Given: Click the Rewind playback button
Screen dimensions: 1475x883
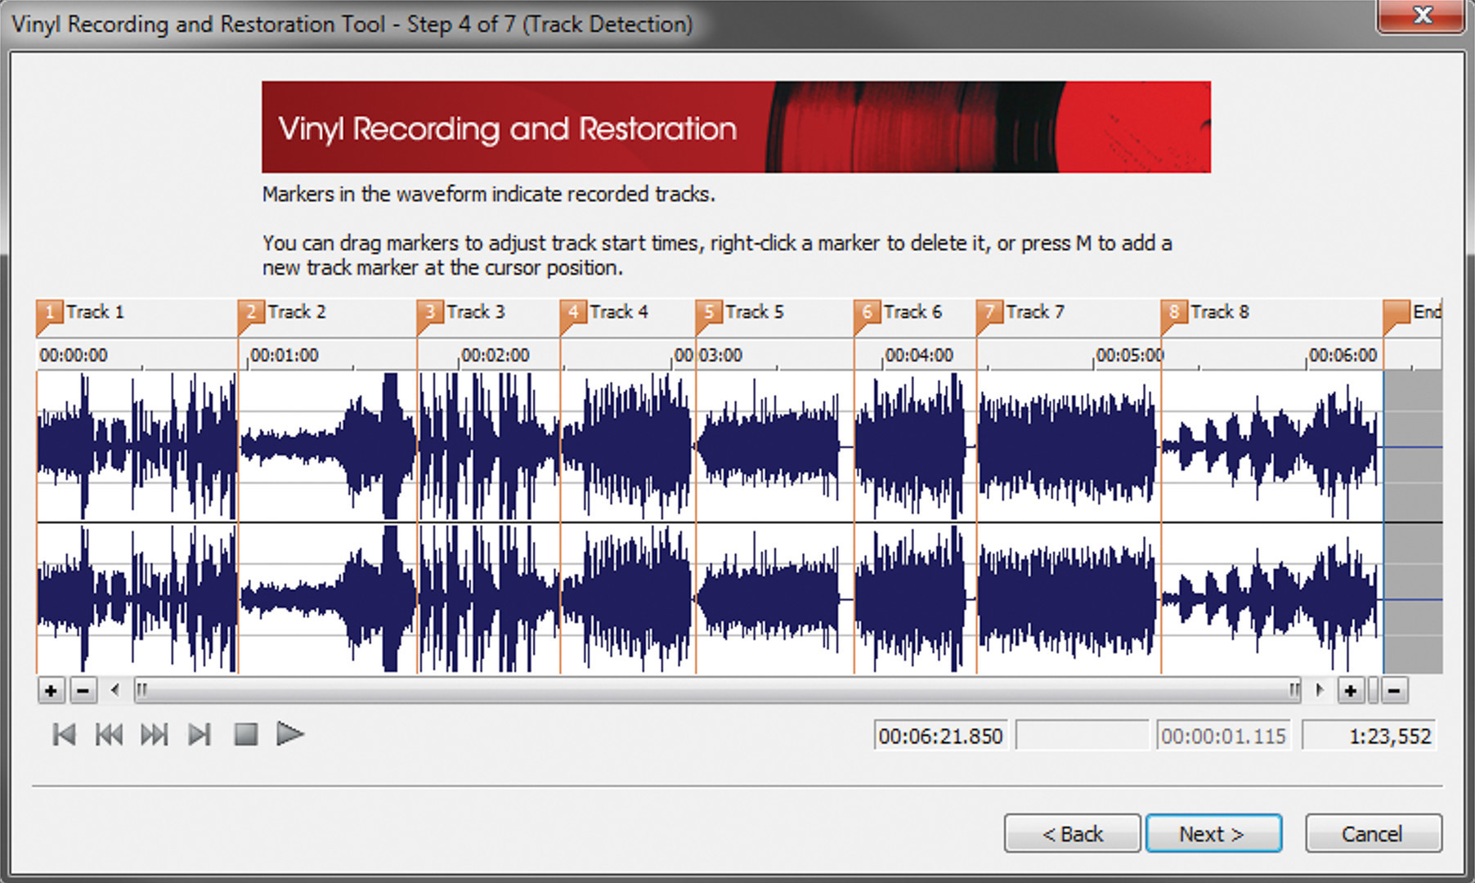Looking at the screenshot, I should coord(109,734).
